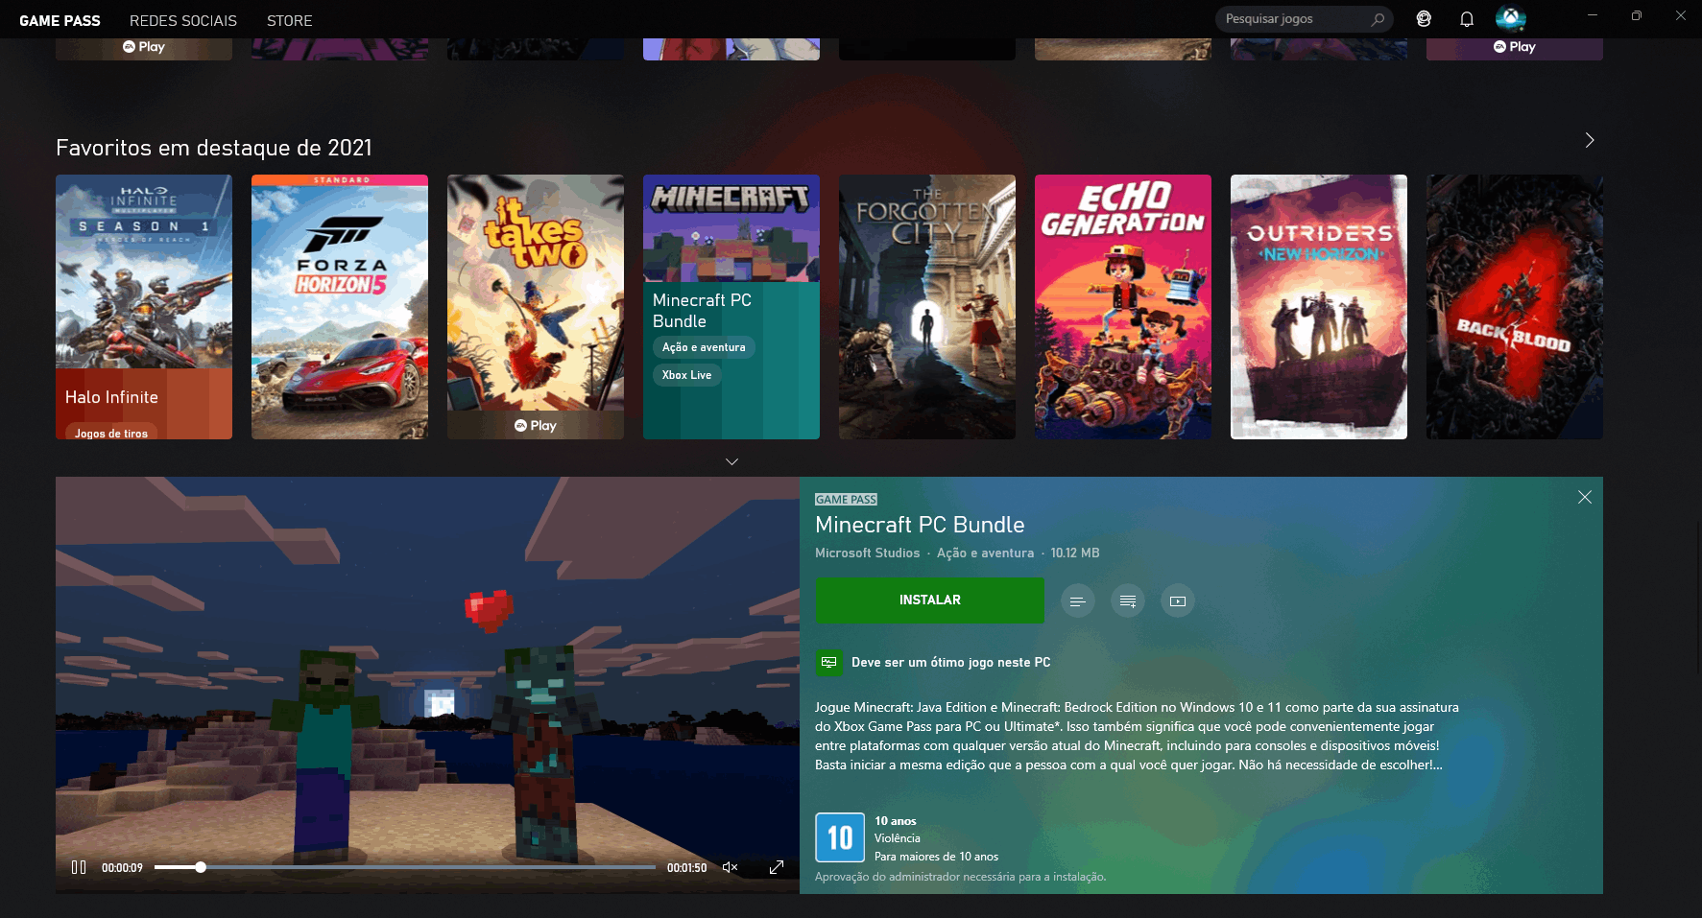1702x918 pixels.
Task: Click the Violência content descriptor
Action: [898, 838]
